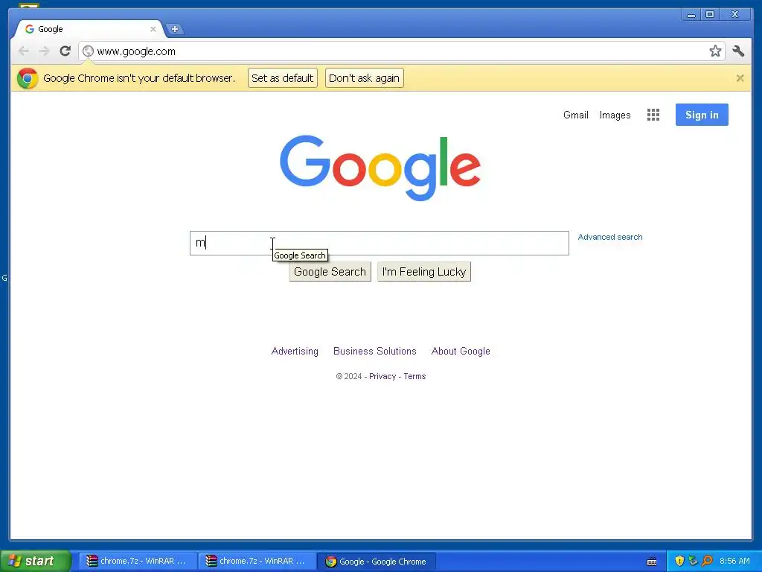This screenshot has height=572, width=762.
Task: Click Set as default button
Action: 282,77
